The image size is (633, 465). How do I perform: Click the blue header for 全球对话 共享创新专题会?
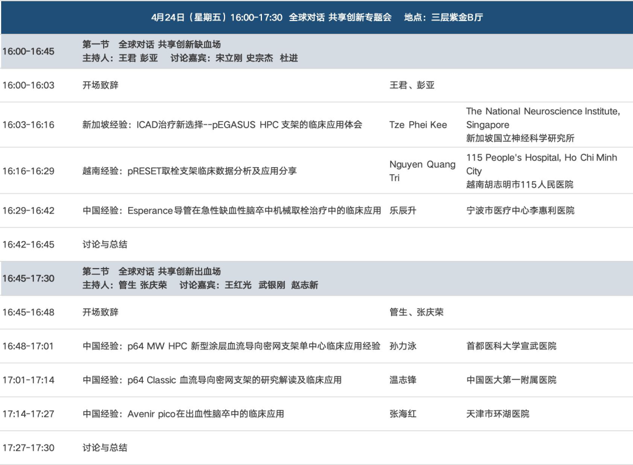click(316, 17)
